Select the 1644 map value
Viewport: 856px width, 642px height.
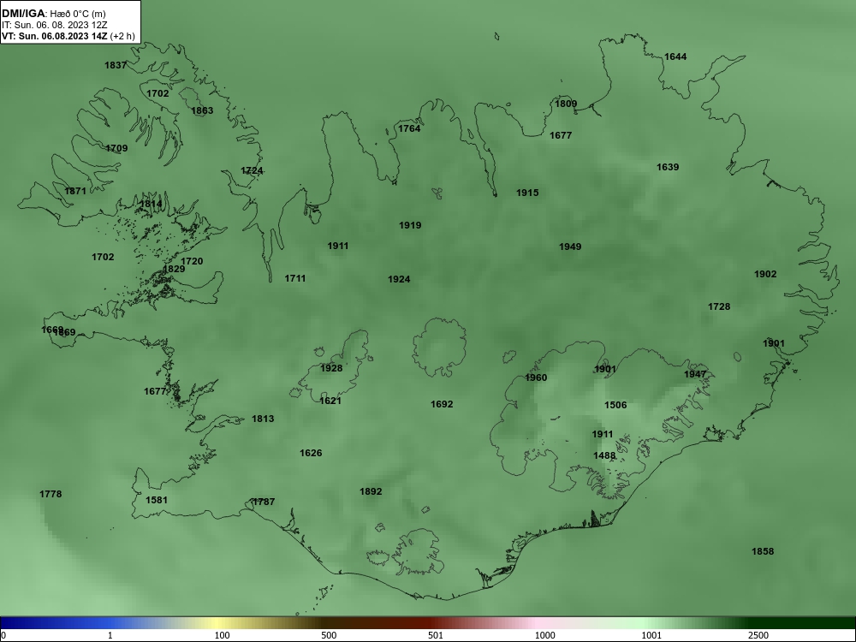pos(675,56)
